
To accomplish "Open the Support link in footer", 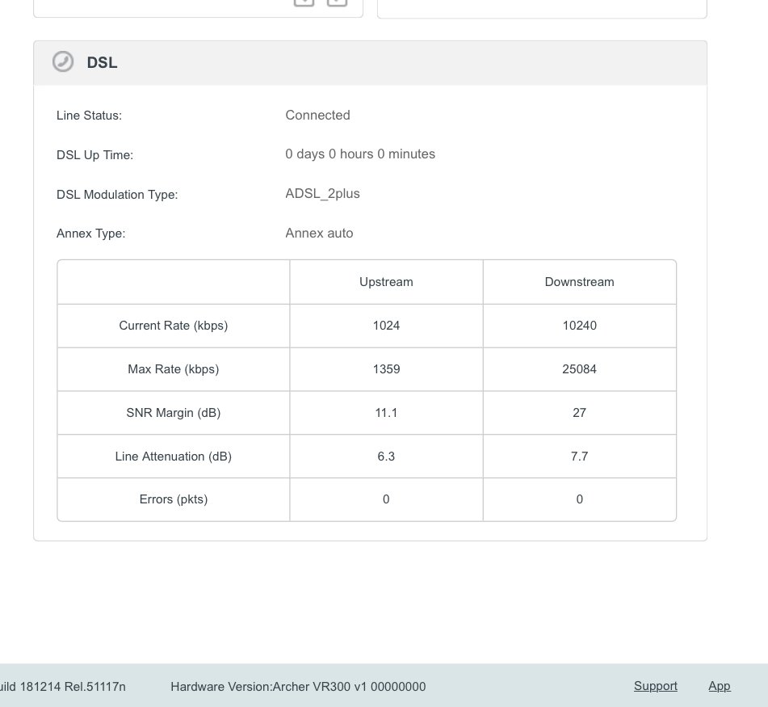I will [656, 686].
